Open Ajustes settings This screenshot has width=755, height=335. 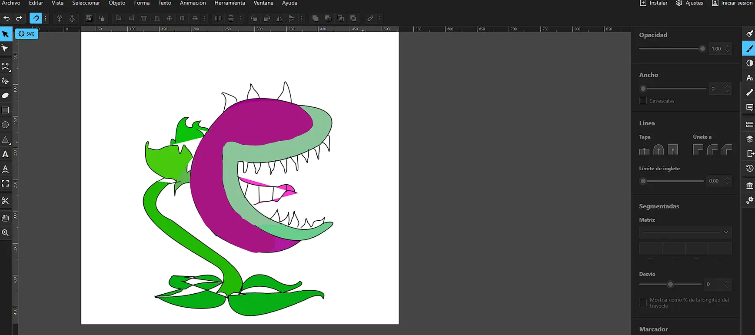pos(689,3)
